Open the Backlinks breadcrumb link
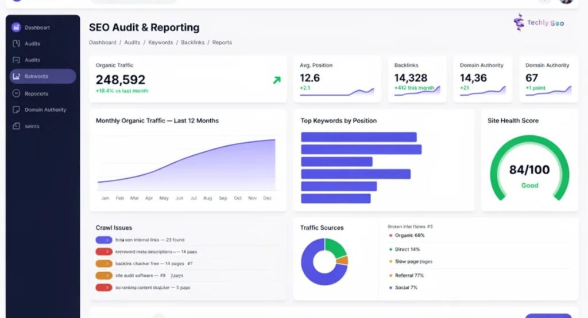 pos(193,42)
